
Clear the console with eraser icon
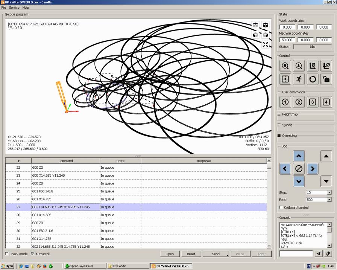tap(328, 254)
